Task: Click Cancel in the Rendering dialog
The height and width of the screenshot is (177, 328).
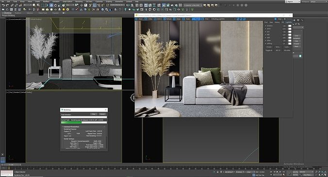Action: click(102, 114)
